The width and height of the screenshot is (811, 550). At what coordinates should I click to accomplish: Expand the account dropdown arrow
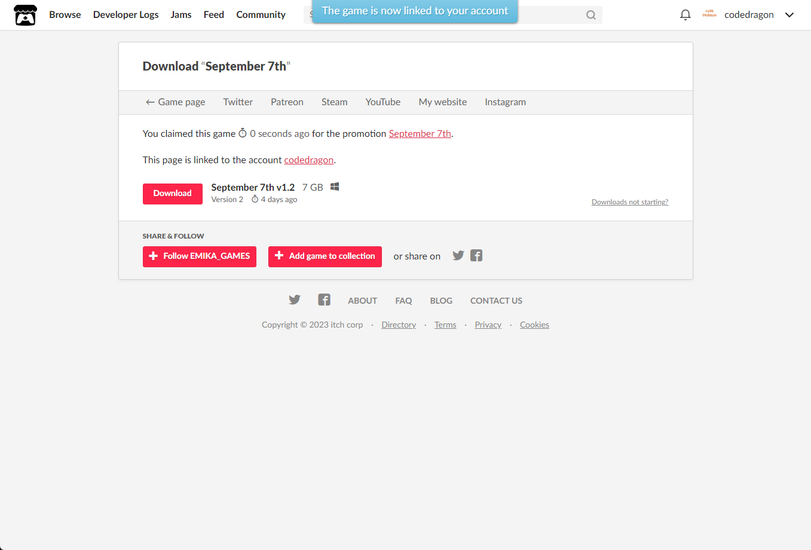click(789, 15)
